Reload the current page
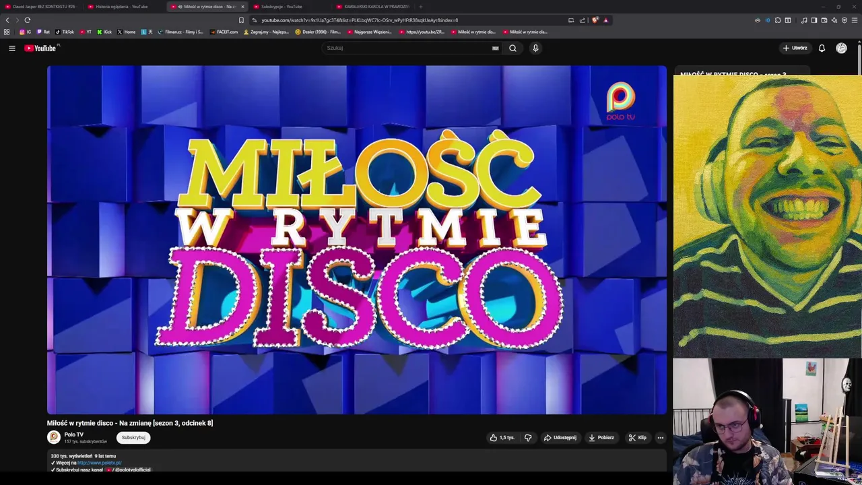Image resolution: width=862 pixels, height=485 pixels. [28, 20]
